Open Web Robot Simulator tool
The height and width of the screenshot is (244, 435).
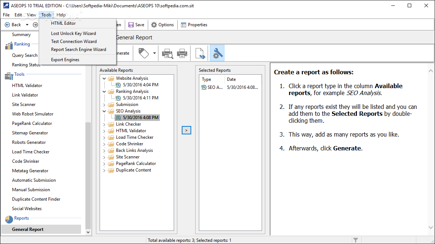click(x=33, y=114)
